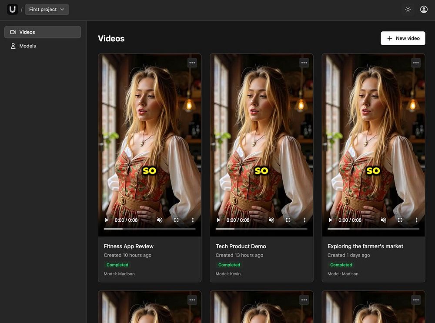Seek in Tech Product Demo progress bar
This screenshot has height=323, width=435.
tap(261, 229)
